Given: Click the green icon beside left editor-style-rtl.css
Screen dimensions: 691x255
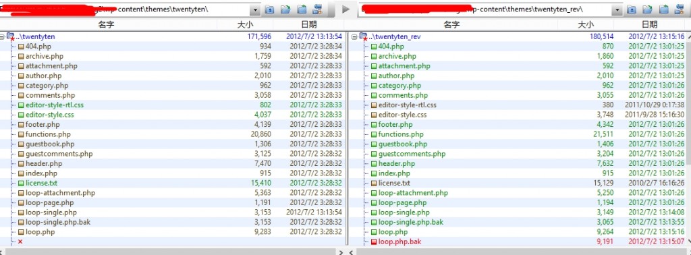Looking at the screenshot, I should coord(21,105).
